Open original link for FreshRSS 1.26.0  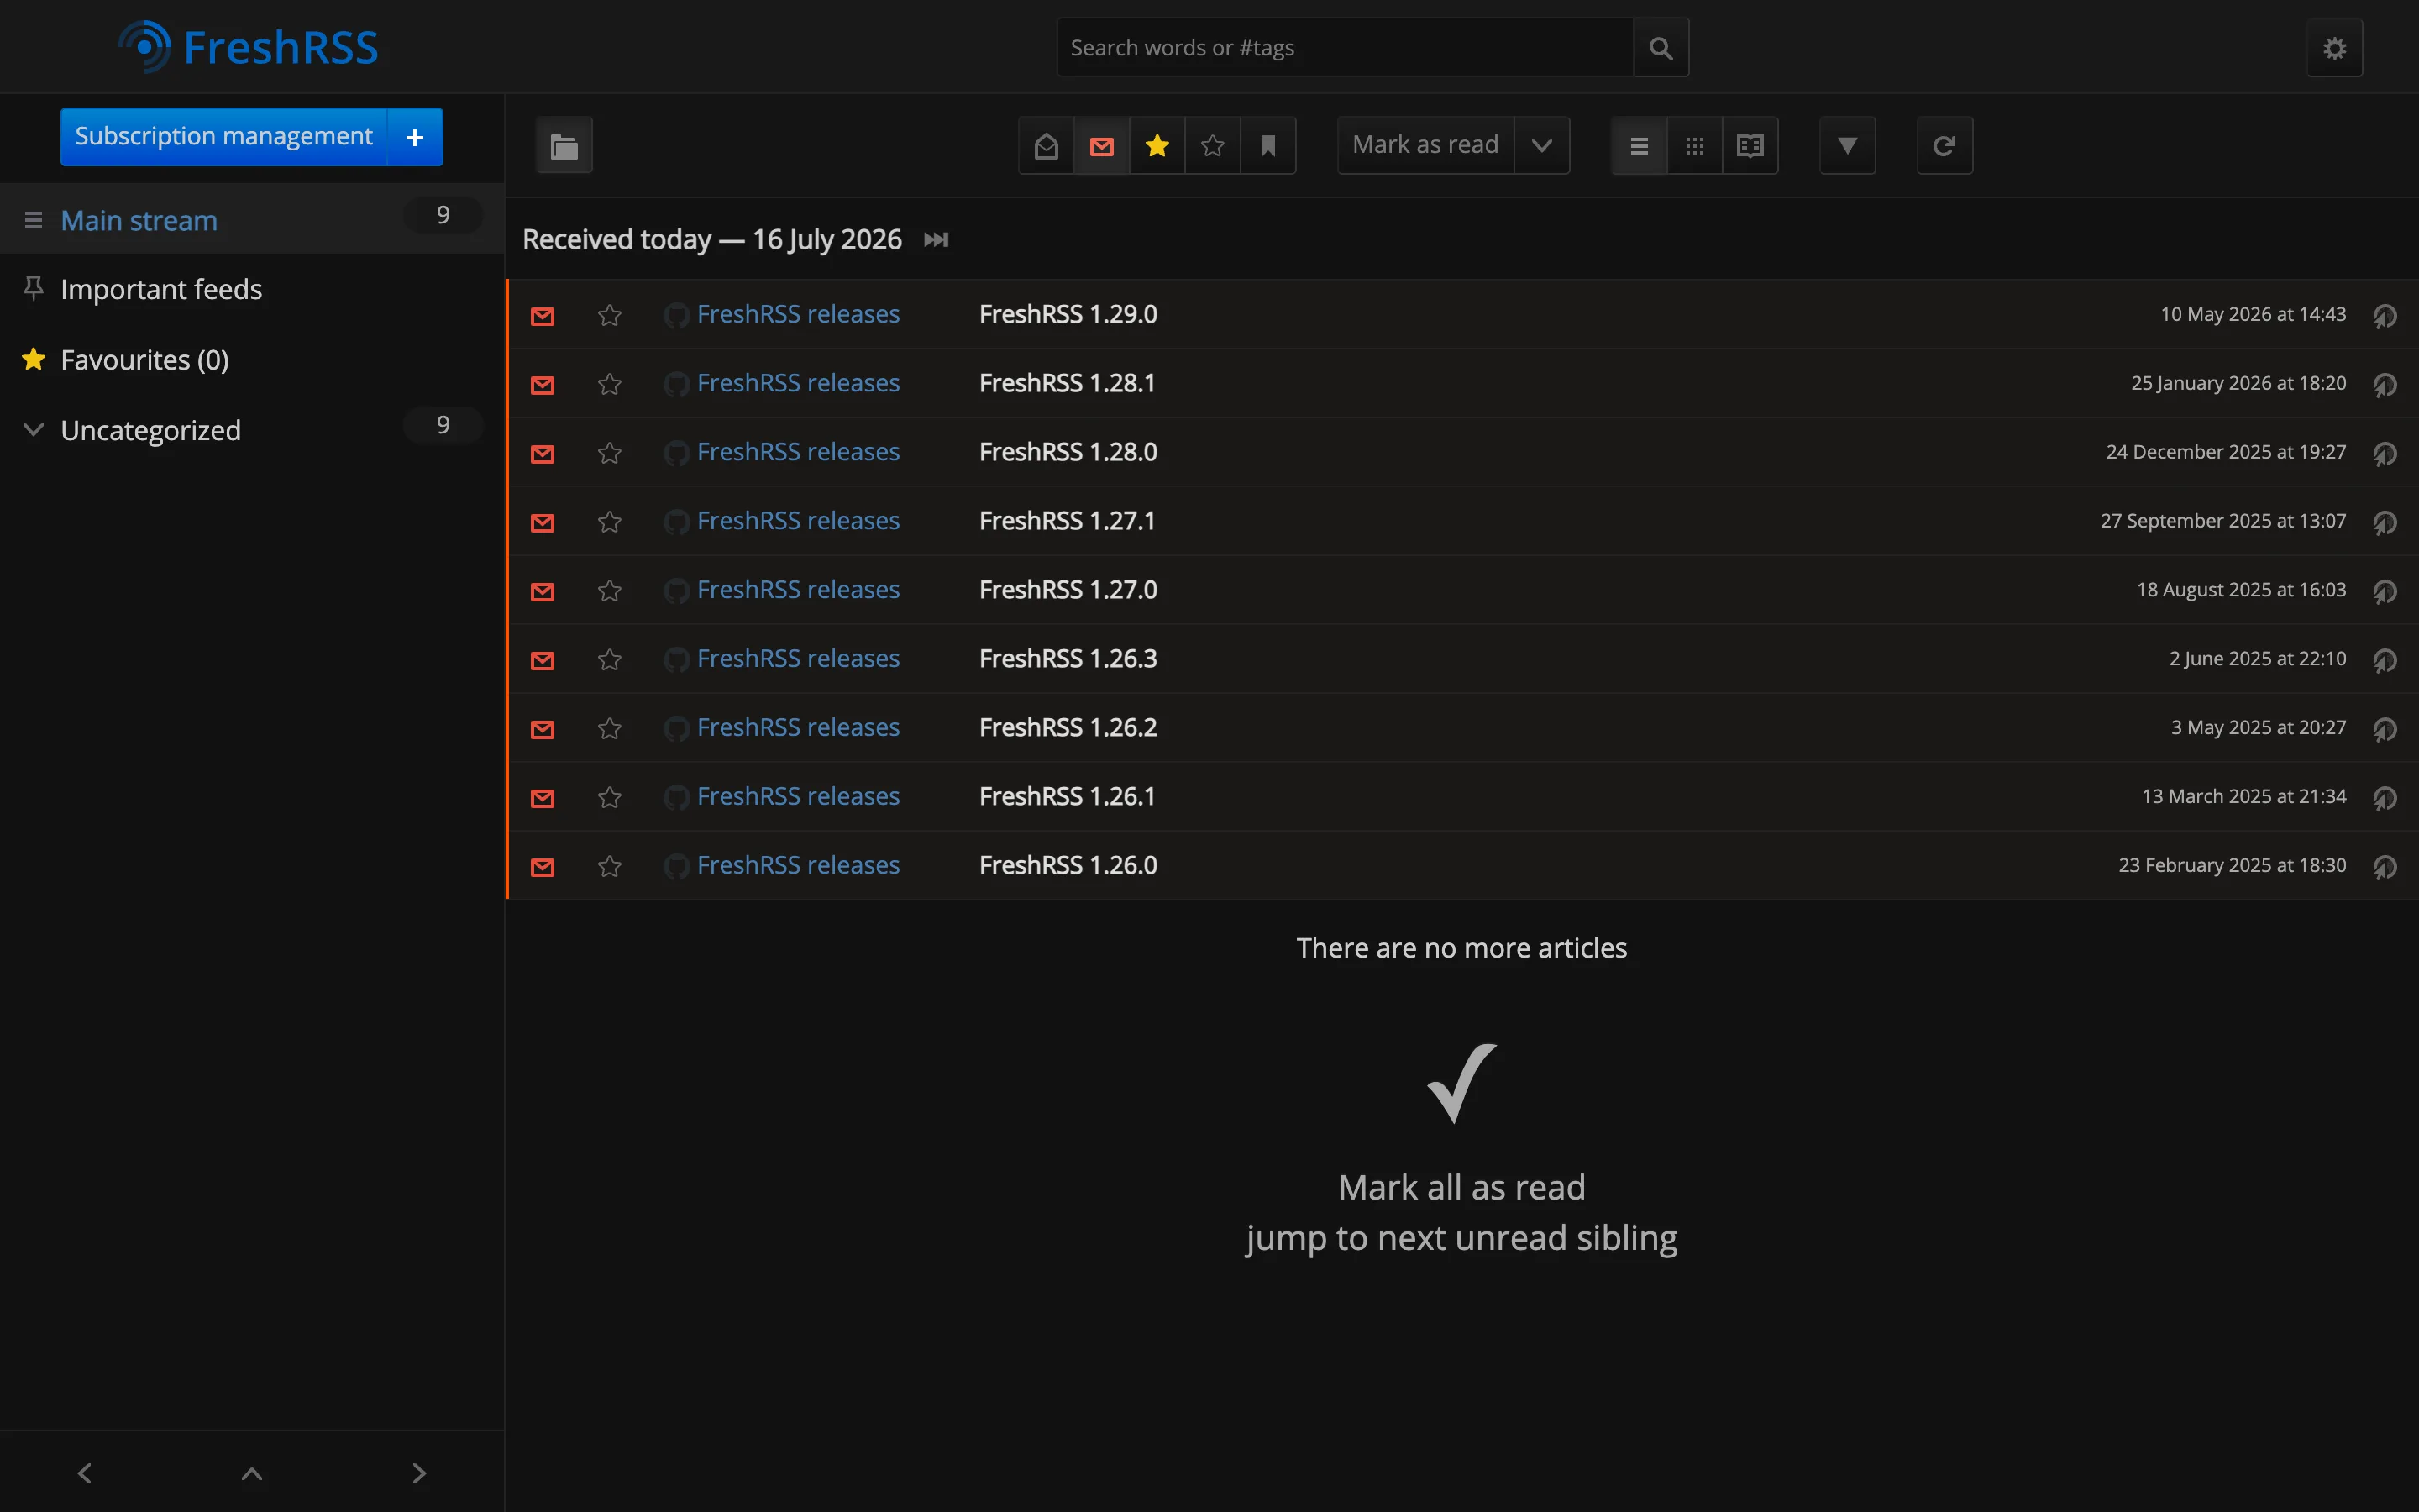[2385, 867]
